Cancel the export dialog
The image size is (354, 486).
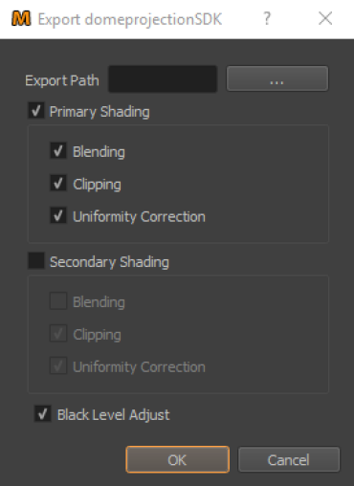tap(289, 459)
